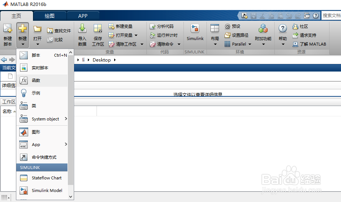Screen dimensions: 341x202
Task: Click Run and Time (运行并计时)
Action: pyautogui.click(x=163, y=35)
